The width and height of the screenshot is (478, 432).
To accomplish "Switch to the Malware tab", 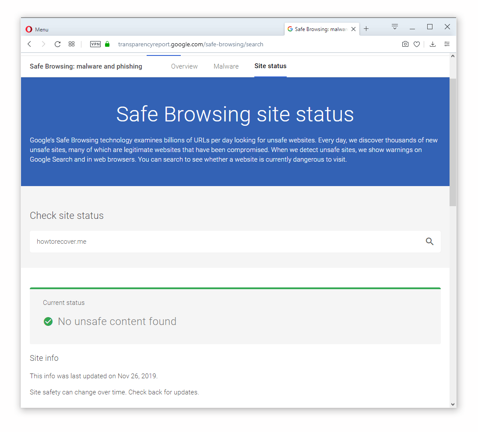I will 226,66.
